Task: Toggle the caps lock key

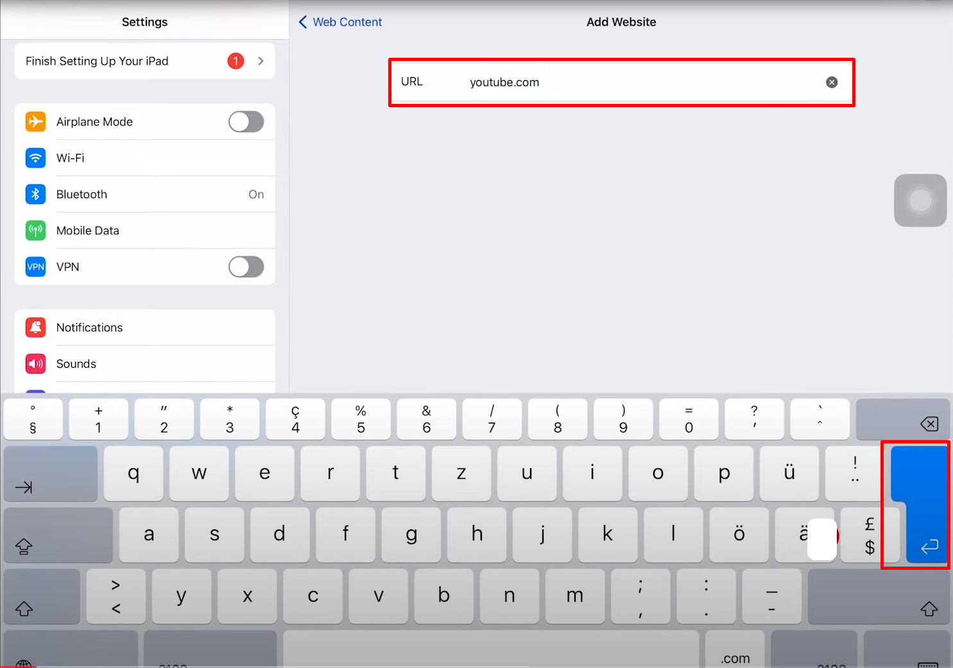Action: pyautogui.click(x=58, y=536)
